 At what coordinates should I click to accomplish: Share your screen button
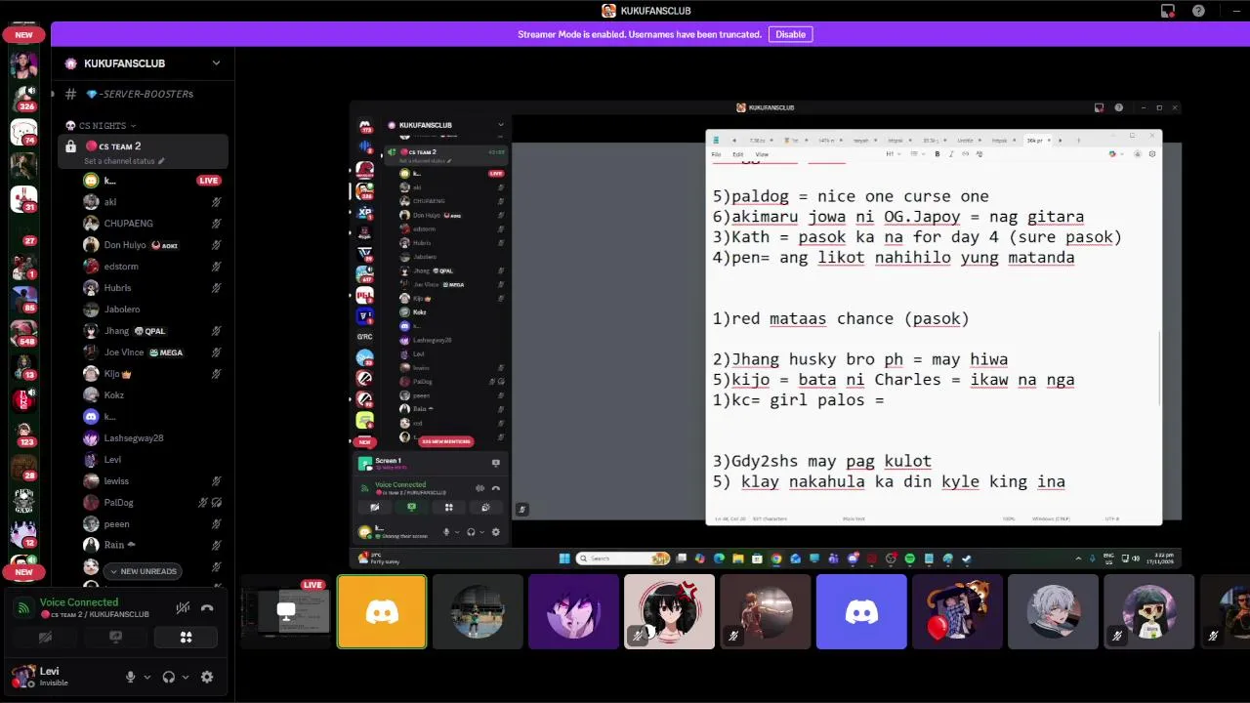[x=115, y=638]
